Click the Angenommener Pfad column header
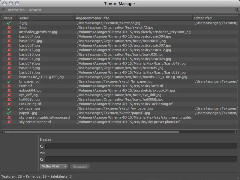This screenshot has height=180, width=240. (133, 18)
